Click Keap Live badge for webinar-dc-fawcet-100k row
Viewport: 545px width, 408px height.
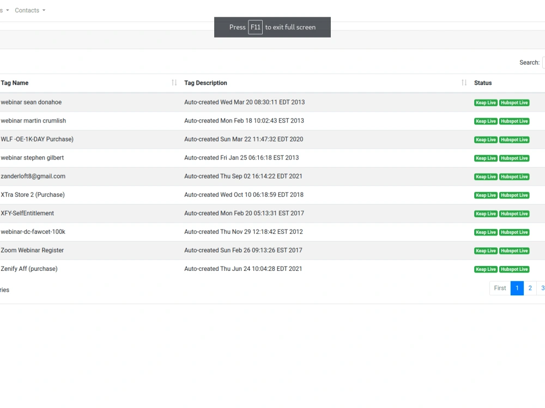pos(486,232)
